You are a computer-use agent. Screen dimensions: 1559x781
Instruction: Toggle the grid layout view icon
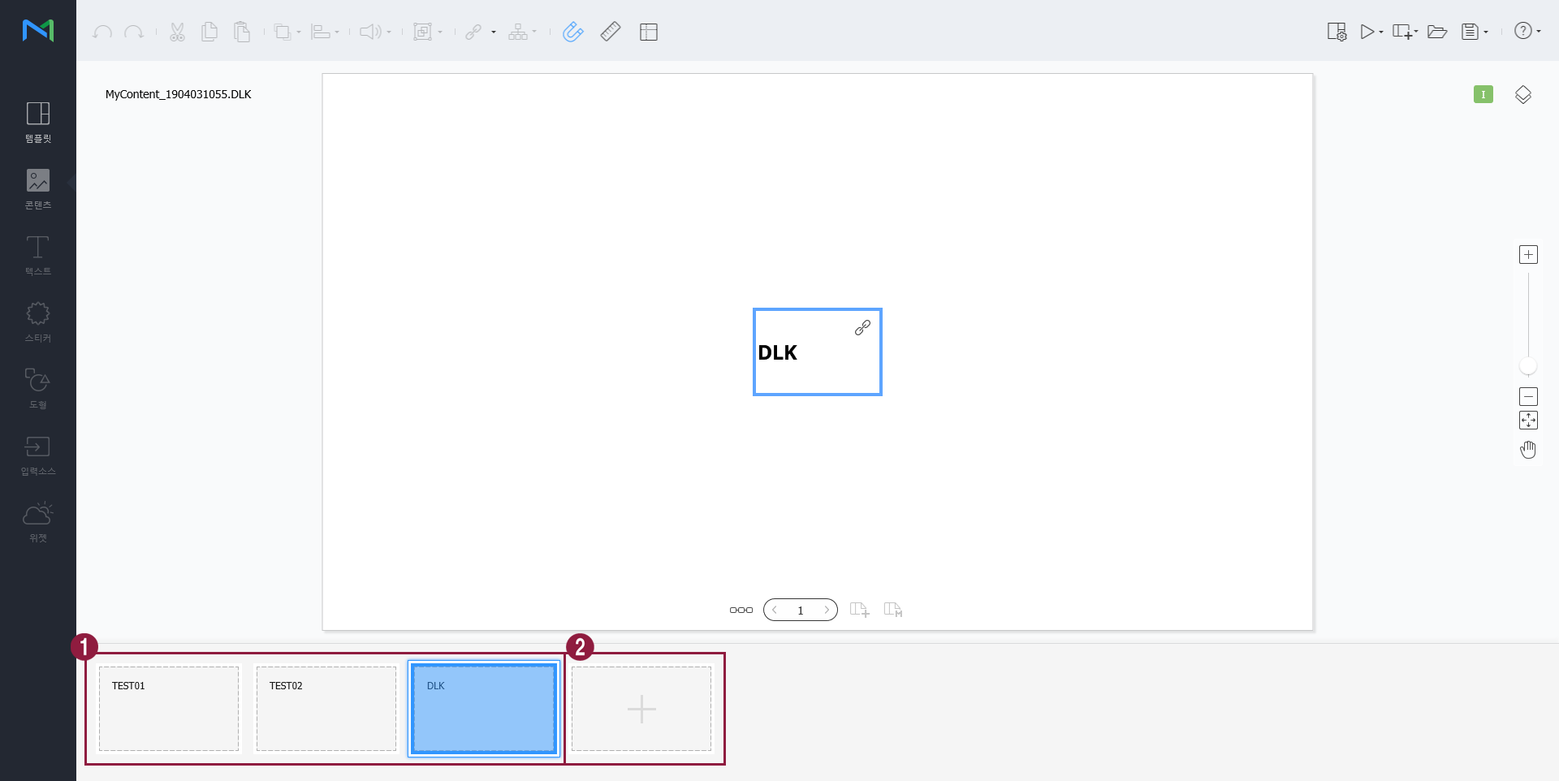tap(648, 32)
